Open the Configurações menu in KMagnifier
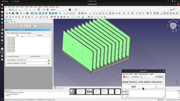 [x=144, y=74]
